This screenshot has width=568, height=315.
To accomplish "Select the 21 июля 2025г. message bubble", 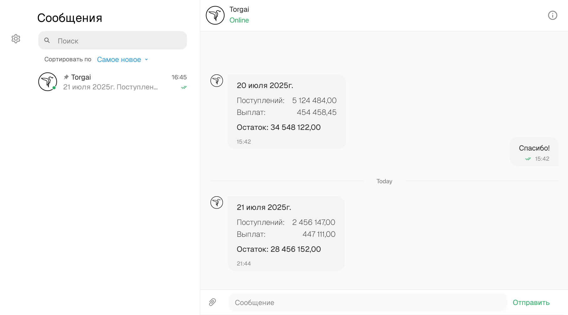I will (286, 233).
